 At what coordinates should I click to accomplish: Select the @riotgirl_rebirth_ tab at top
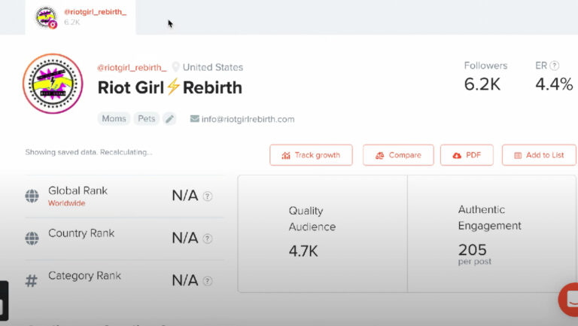click(x=81, y=17)
